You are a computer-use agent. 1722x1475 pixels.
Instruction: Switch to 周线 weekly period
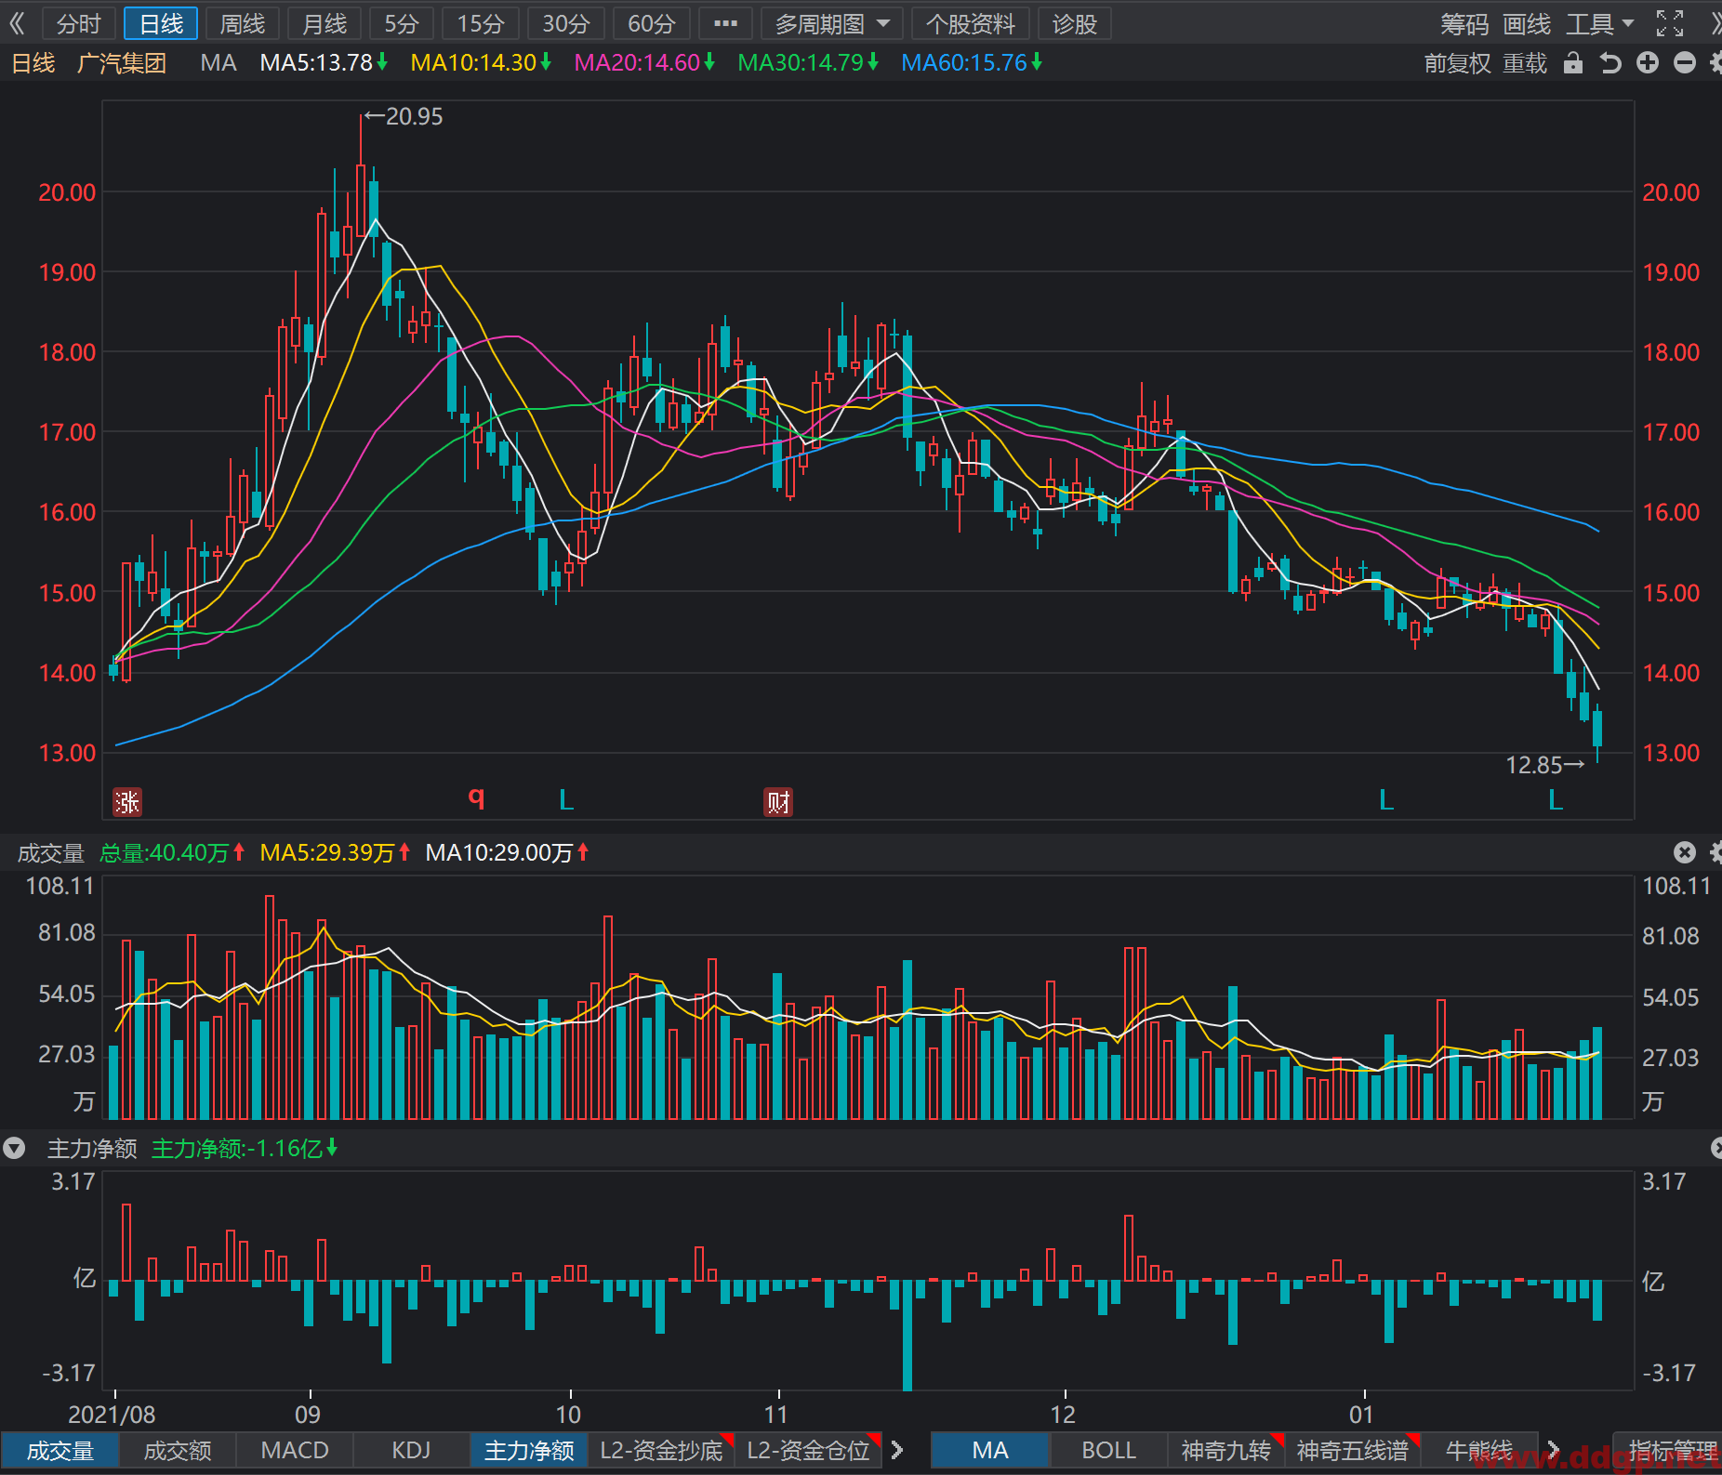tap(242, 23)
